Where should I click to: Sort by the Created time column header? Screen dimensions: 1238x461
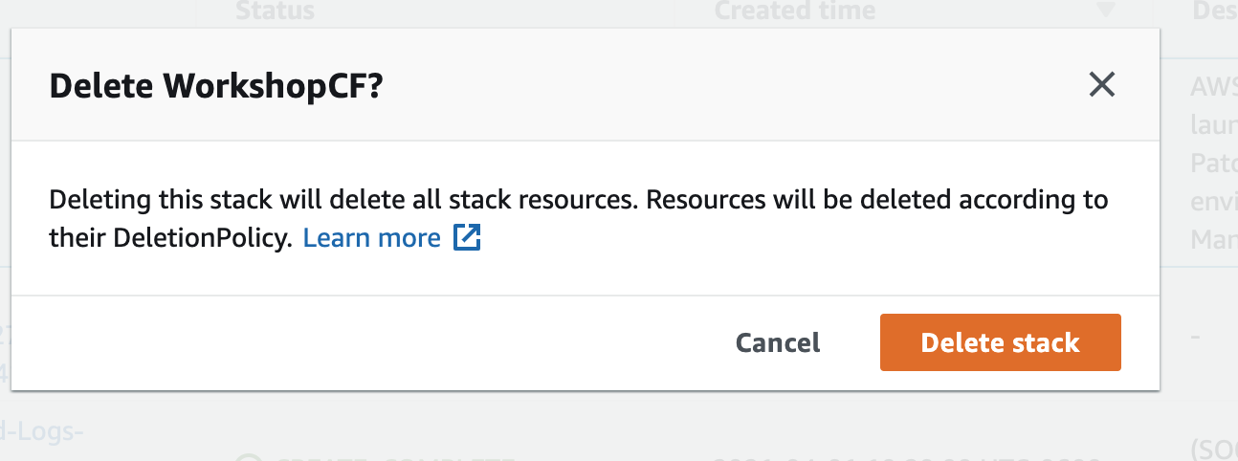click(x=795, y=11)
